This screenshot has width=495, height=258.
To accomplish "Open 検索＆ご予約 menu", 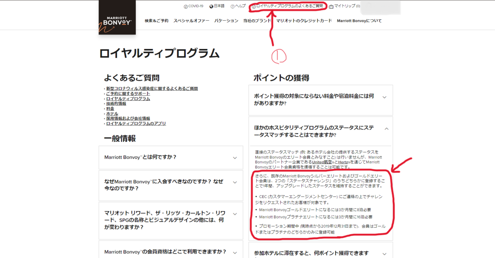I will click(x=156, y=21).
